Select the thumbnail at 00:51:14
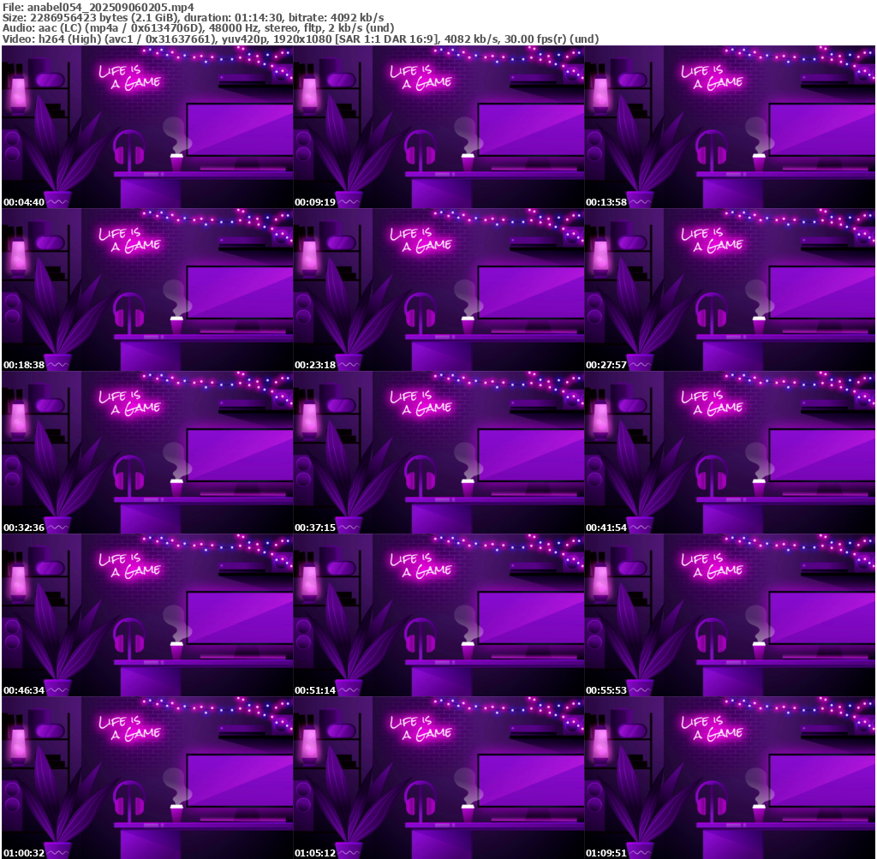 (438, 615)
